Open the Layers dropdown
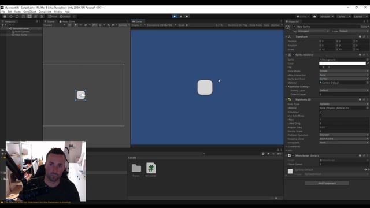Image resolution: width=370 pixels, height=208 pixels. click(343, 17)
